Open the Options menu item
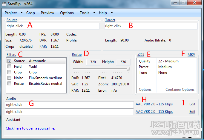The image size is (204, 140). (x=67, y=13)
